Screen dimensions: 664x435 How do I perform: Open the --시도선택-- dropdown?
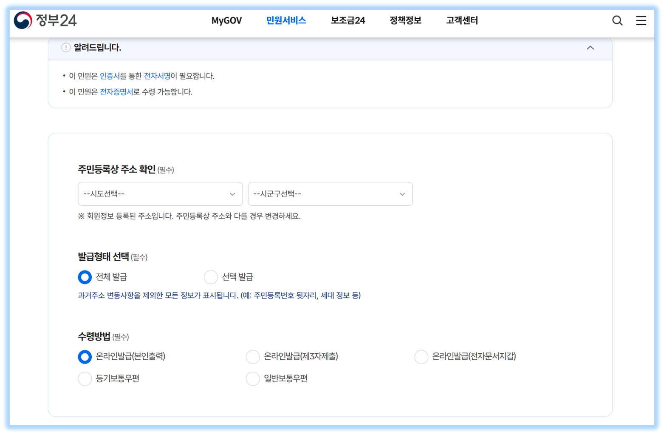pyautogui.click(x=160, y=194)
